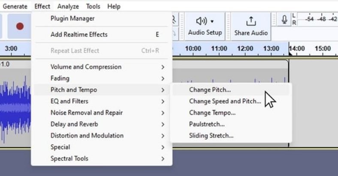
Task: Choose Plugin Manager from Effect menu
Action: 72,18
